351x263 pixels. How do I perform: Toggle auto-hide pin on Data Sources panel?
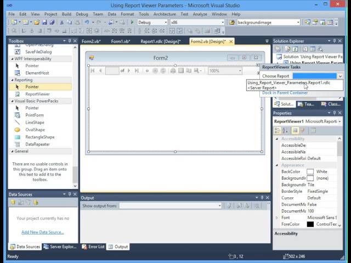pyautogui.click(x=70, y=194)
